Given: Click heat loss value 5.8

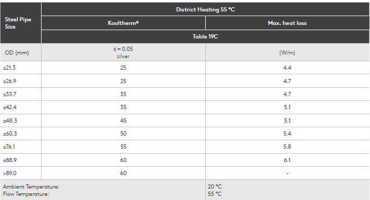Looking at the screenshot, I should tap(287, 146).
